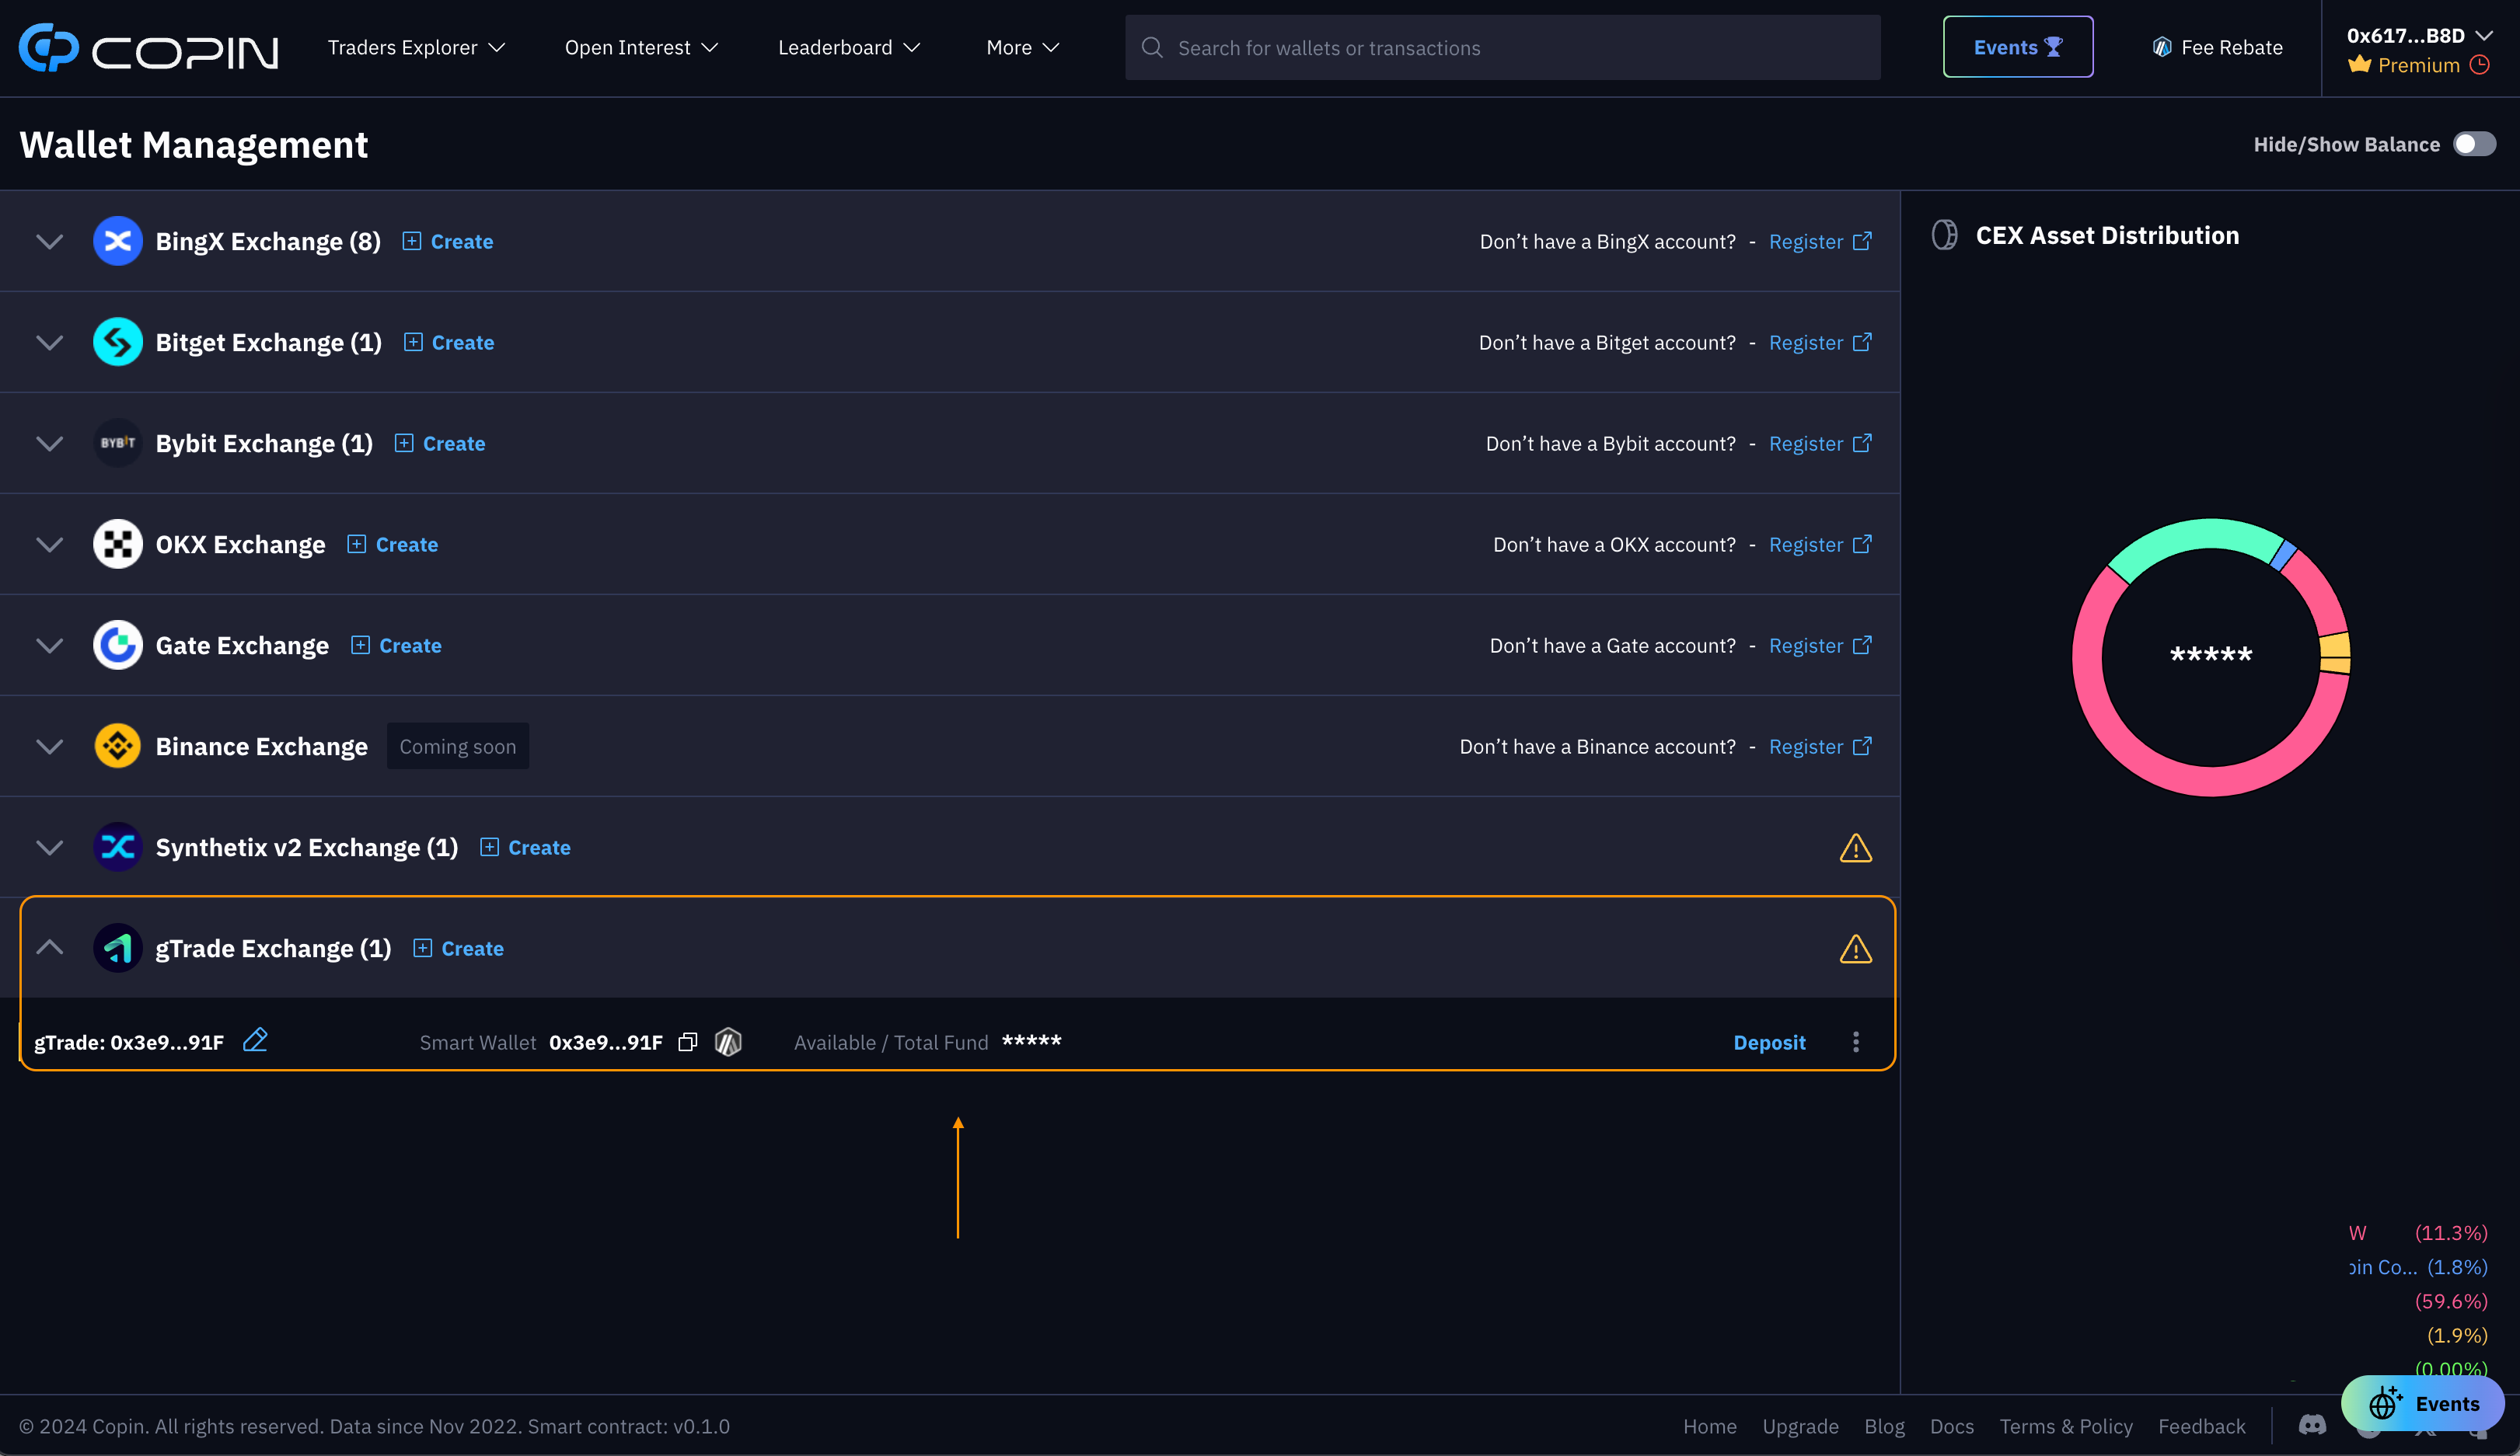Click the Premium crown icon
Screen dimensions: 2520x1456
tap(2360, 65)
